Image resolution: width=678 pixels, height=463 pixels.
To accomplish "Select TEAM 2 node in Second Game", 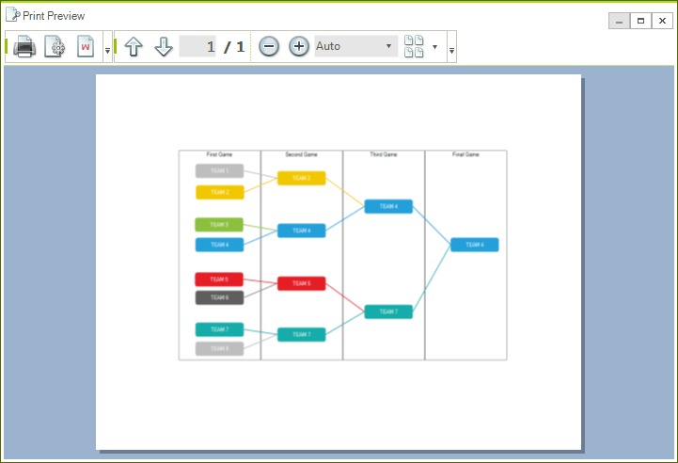I will click(301, 178).
